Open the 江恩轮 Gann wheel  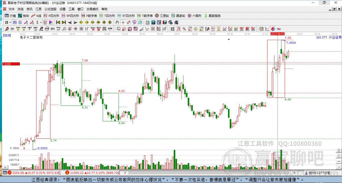162,16
